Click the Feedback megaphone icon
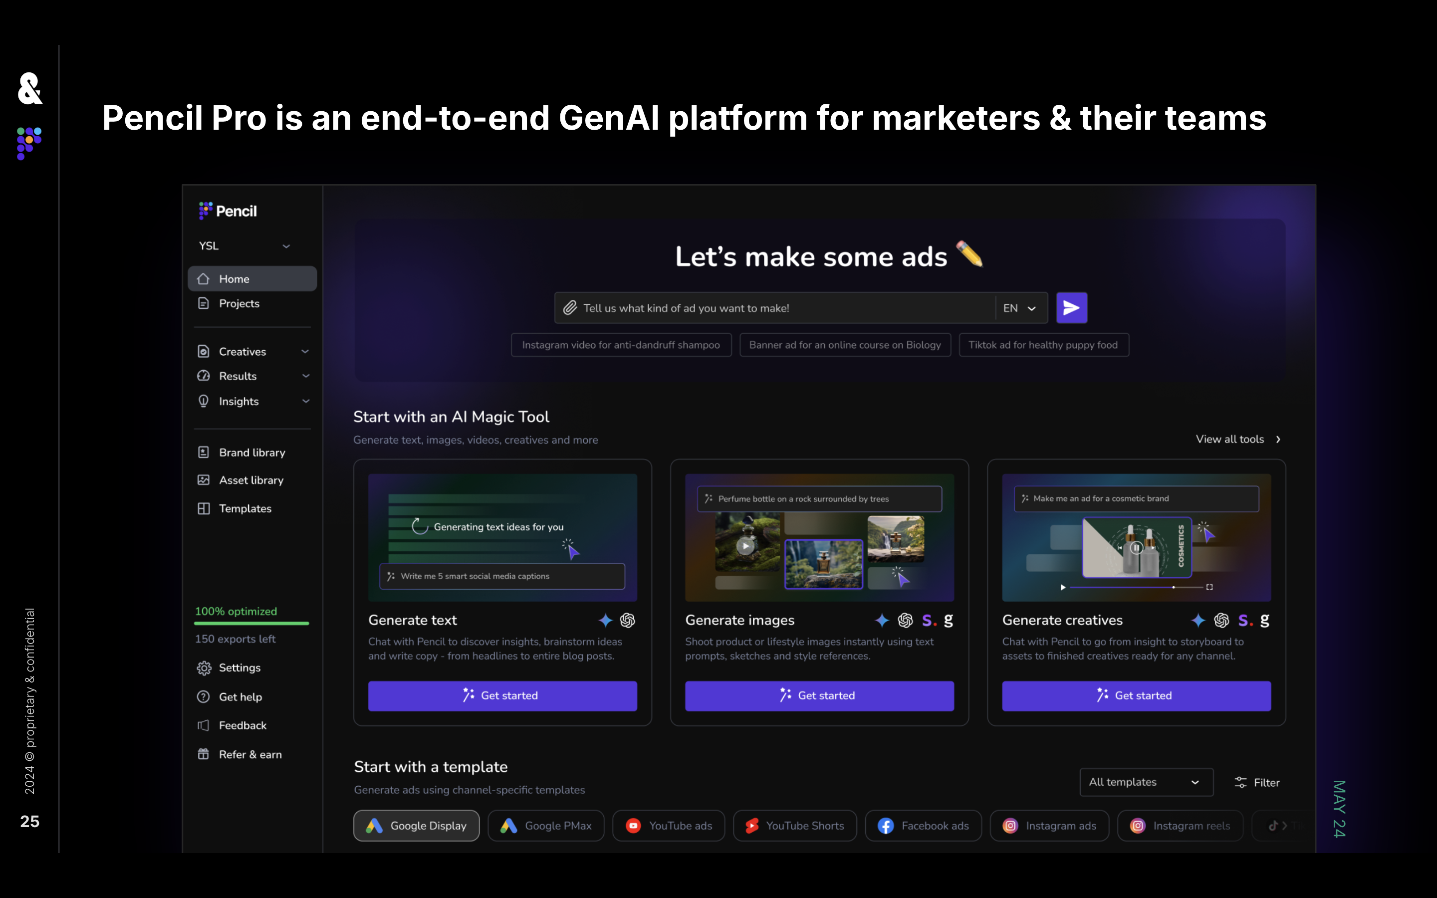 pyautogui.click(x=204, y=725)
